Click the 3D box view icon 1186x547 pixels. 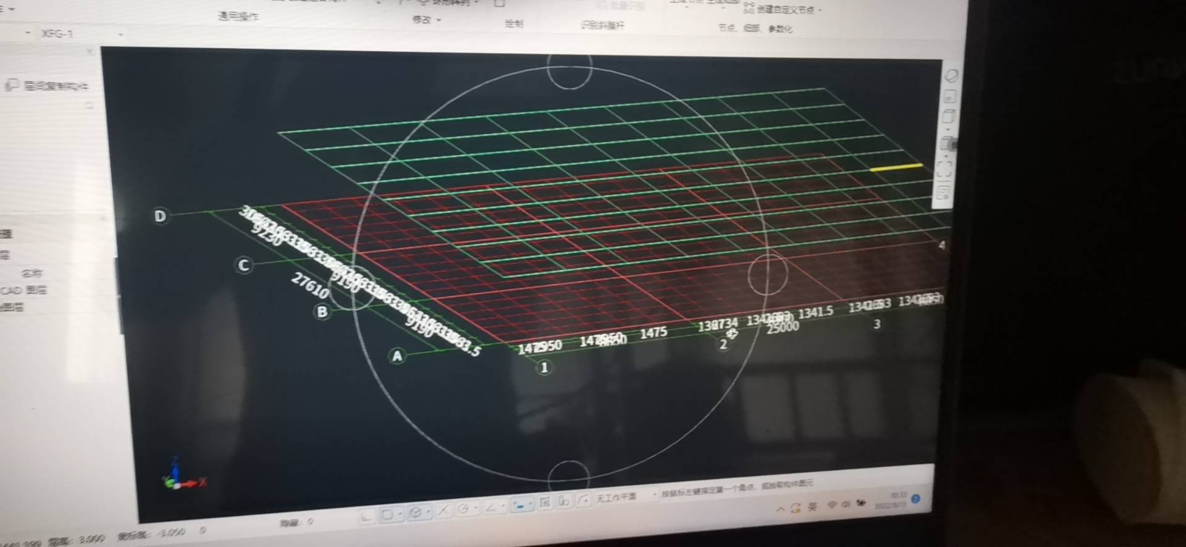(948, 117)
